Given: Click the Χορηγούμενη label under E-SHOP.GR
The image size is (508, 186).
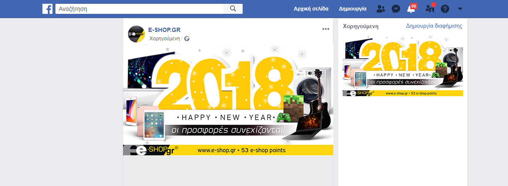Looking at the screenshot, I should [x=165, y=39].
